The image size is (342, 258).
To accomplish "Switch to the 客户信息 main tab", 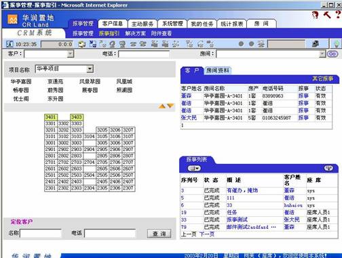I will [113, 24].
